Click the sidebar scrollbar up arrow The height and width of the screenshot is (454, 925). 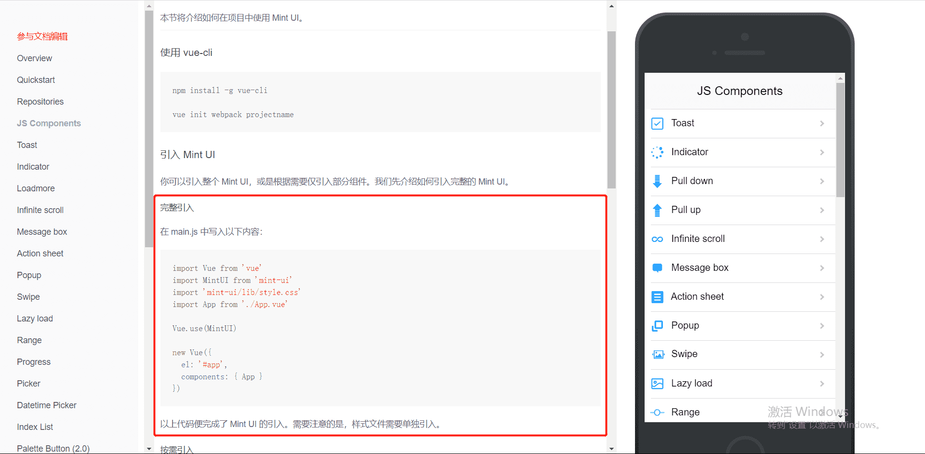coord(149,6)
